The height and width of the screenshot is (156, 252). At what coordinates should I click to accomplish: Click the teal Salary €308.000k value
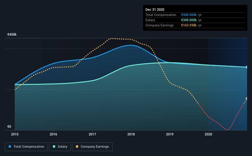click(x=189, y=20)
